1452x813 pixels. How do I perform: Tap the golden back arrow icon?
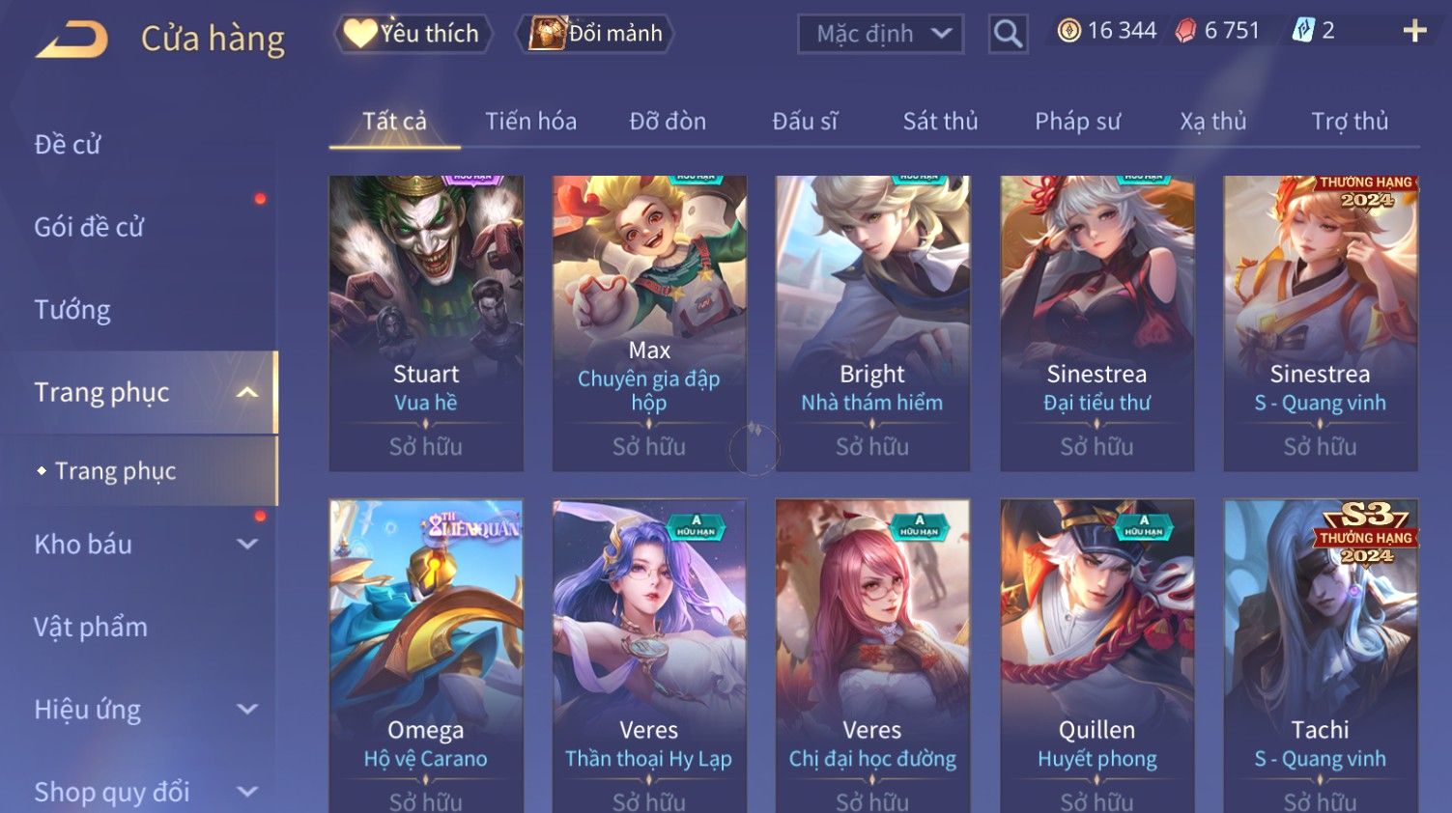[x=71, y=40]
